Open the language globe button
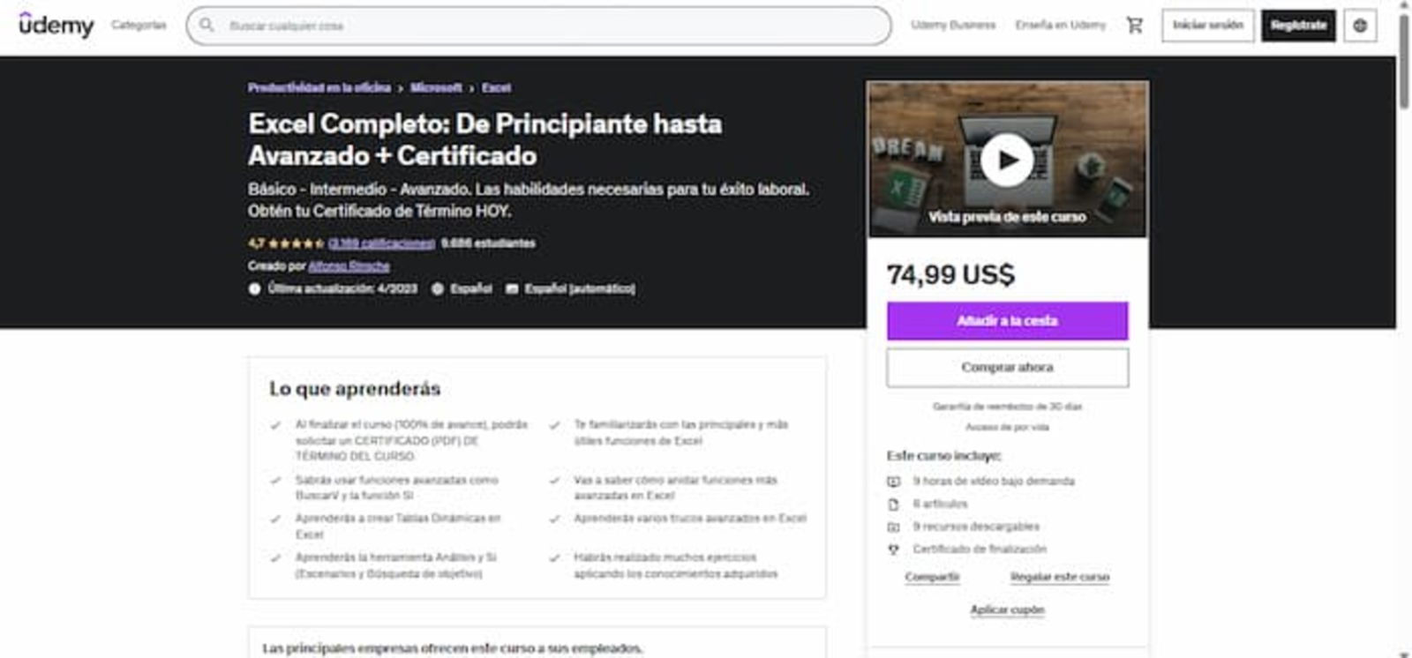The height and width of the screenshot is (658, 1412). click(1360, 26)
